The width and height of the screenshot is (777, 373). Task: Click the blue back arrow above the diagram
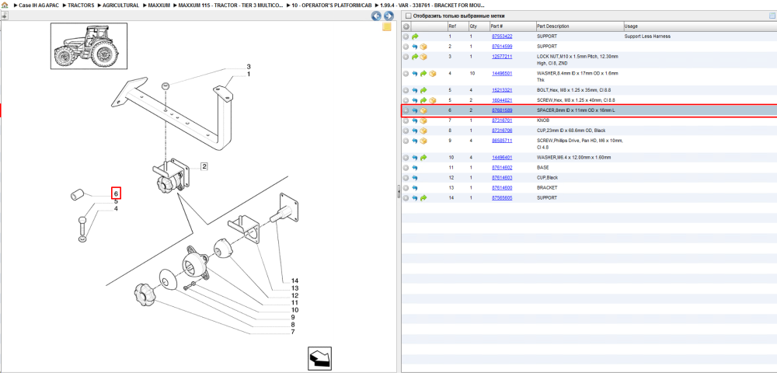376,16
